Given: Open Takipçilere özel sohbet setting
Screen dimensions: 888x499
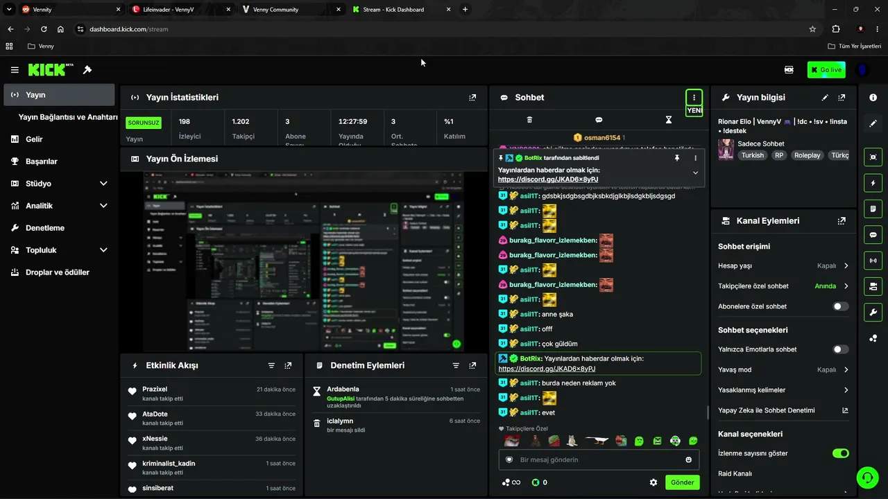Looking at the screenshot, I should [x=783, y=286].
